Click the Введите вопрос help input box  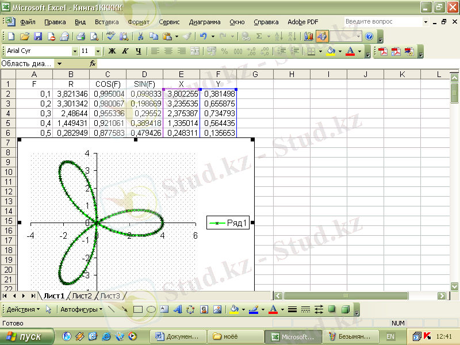point(382,22)
